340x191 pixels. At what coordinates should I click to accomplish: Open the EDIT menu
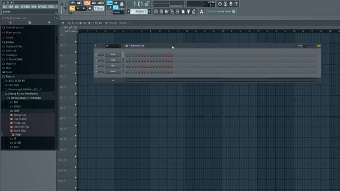tap(11, 7)
